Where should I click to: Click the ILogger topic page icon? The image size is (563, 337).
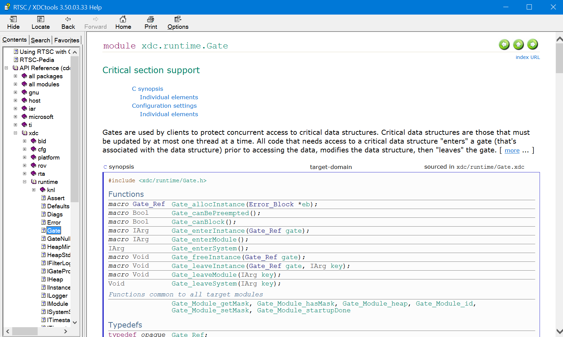[43, 295]
